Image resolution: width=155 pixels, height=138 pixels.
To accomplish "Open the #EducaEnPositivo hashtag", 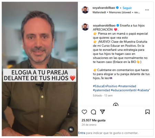I will [105, 86].
